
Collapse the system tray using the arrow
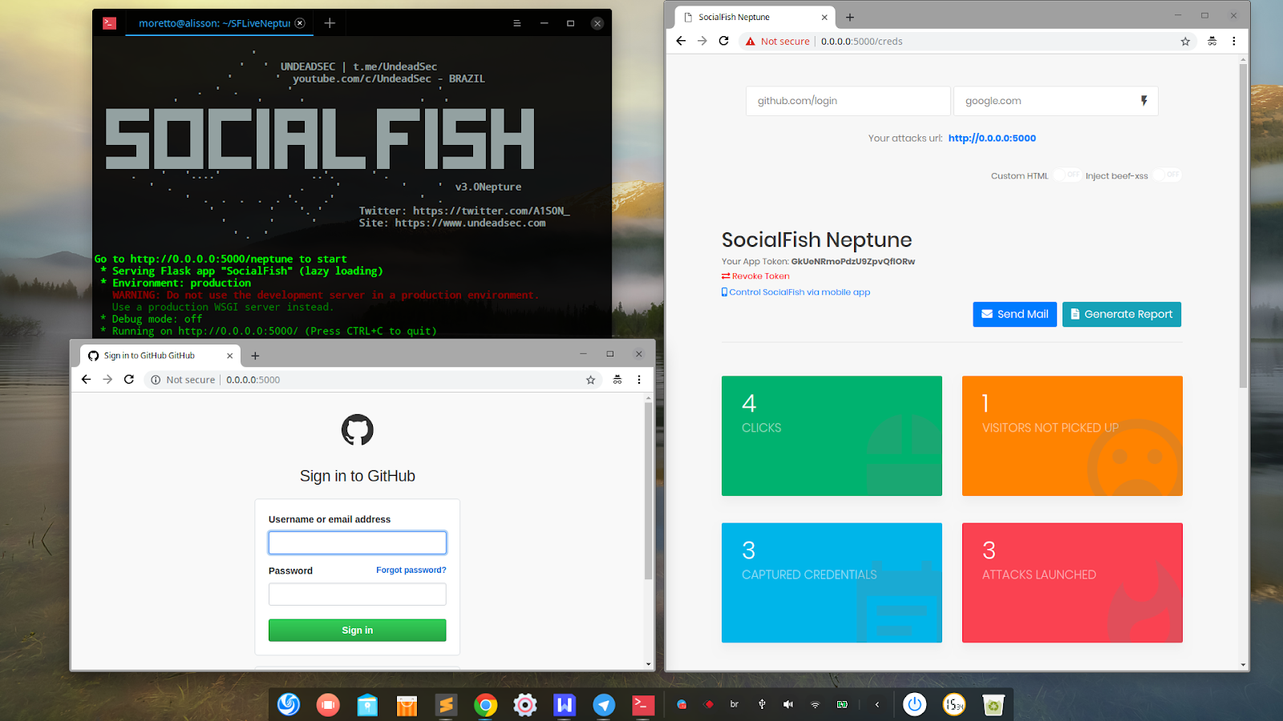click(877, 703)
